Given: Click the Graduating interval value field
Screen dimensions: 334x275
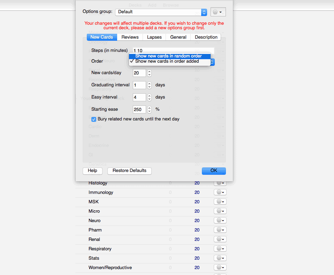Looking at the screenshot, I should [x=139, y=85].
